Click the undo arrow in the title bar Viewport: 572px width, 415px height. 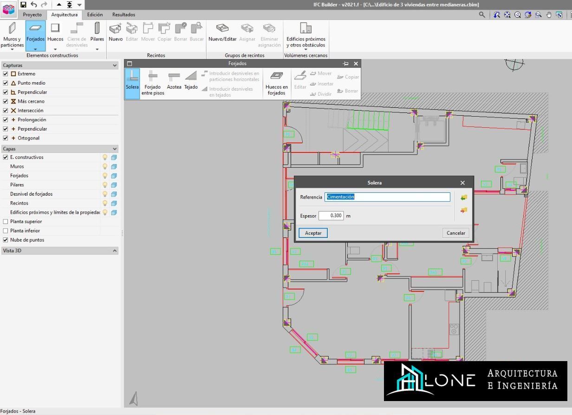click(34, 4)
